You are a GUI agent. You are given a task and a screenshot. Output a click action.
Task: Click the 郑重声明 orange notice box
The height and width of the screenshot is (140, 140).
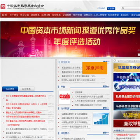[94, 68]
